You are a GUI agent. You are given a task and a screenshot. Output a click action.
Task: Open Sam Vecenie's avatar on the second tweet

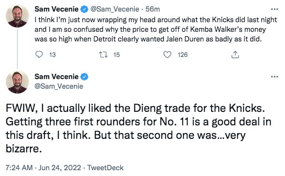17,82
